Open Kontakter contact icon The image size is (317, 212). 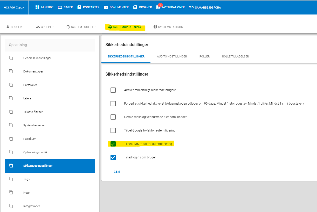79,7
